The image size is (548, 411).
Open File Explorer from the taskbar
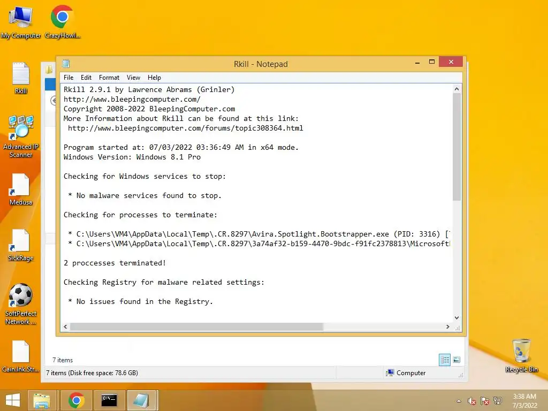[x=42, y=400]
